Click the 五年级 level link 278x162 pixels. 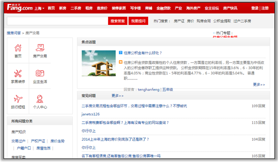click(x=168, y=90)
